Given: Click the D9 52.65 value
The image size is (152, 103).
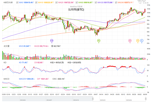Looking at the screenshot, I should click(x=39, y=63).
